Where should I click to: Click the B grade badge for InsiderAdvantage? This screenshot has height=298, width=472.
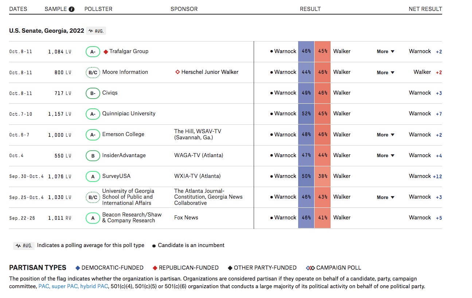pos(93,156)
